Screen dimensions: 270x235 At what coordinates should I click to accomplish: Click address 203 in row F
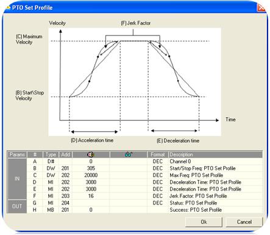pos(65,196)
